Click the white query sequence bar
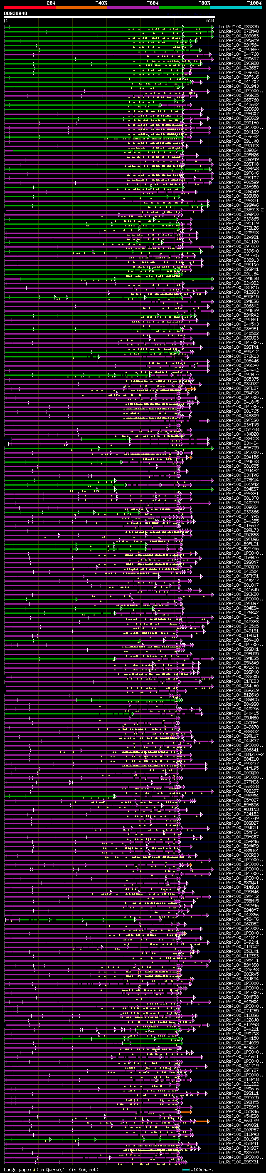The height and width of the screenshot is (1173, 266). [110, 17]
